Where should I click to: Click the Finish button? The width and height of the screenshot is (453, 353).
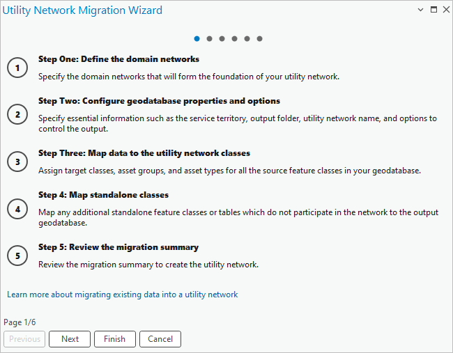coord(114,339)
